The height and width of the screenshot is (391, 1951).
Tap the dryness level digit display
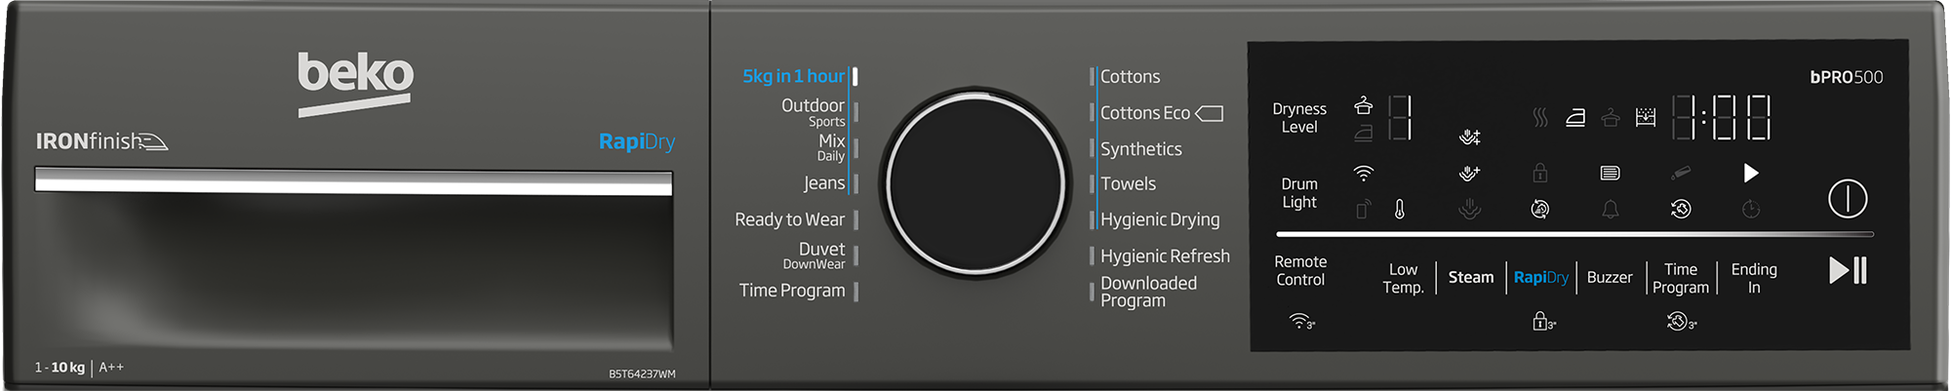(x=1400, y=118)
